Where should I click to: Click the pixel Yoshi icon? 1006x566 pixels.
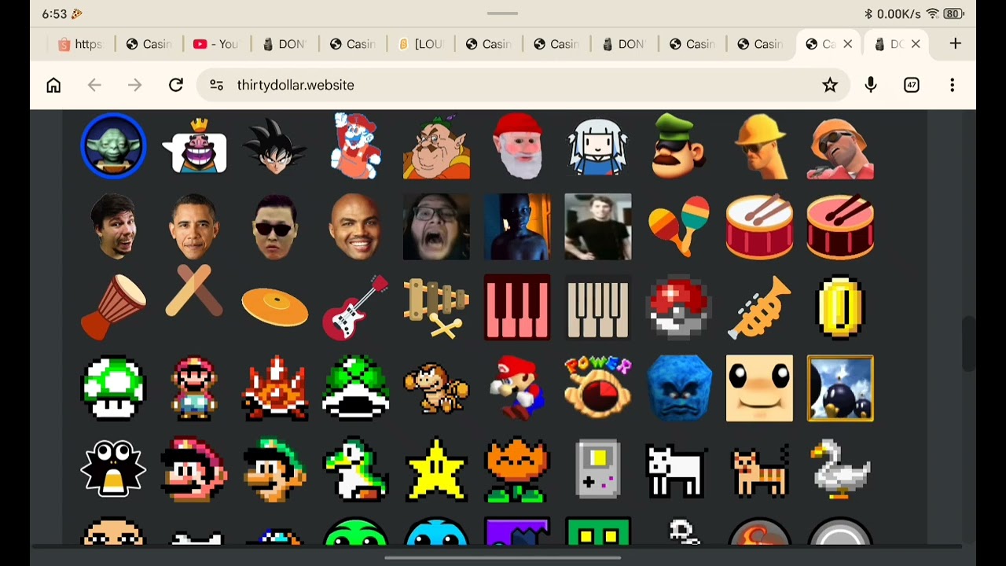point(356,469)
